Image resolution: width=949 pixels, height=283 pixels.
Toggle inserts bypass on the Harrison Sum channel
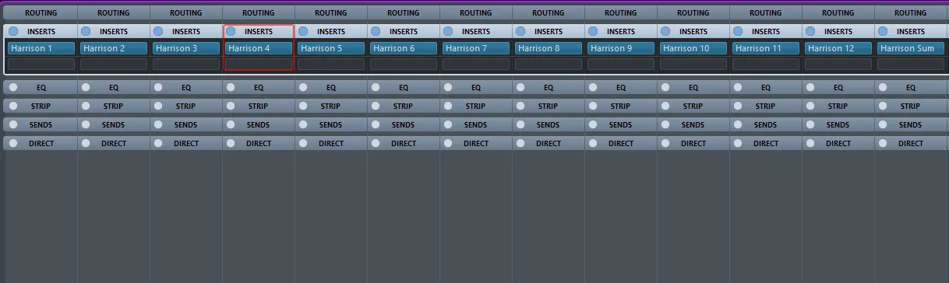coord(883,31)
